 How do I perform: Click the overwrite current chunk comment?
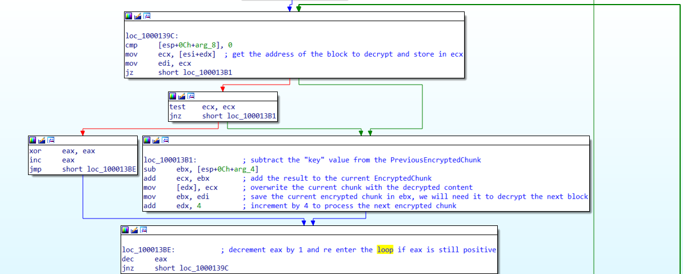[358, 187]
